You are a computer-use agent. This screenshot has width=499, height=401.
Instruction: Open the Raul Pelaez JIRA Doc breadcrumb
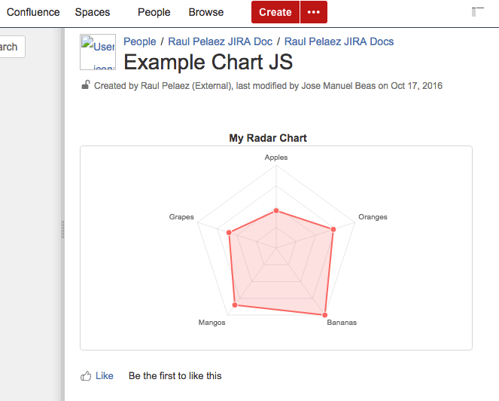220,41
